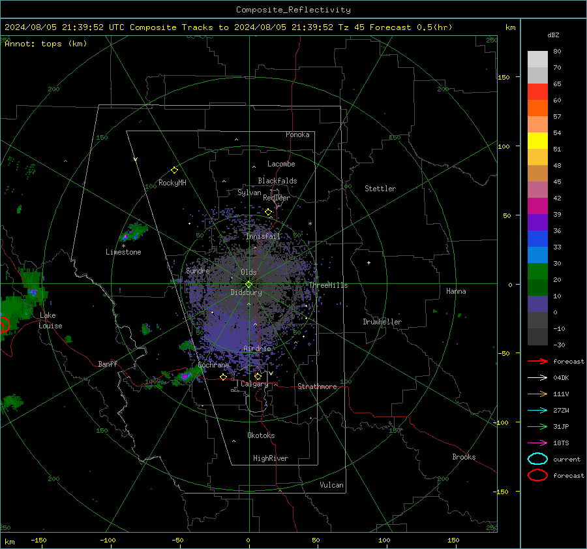The image size is (587, 549).
Task: Click the orange 111V arrow legend
Action: point(537,394)
